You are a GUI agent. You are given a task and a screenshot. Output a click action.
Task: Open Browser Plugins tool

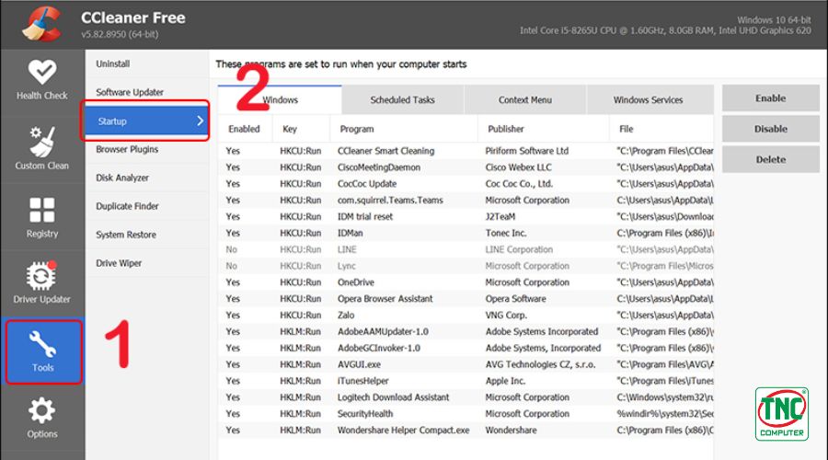pyautogui.click(x=127, y=149)
